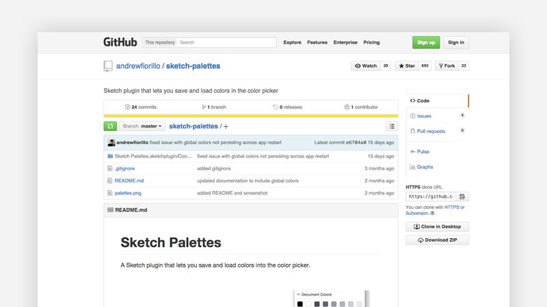Open andrewfiorillo profile link in title

(x=138, y=65)
